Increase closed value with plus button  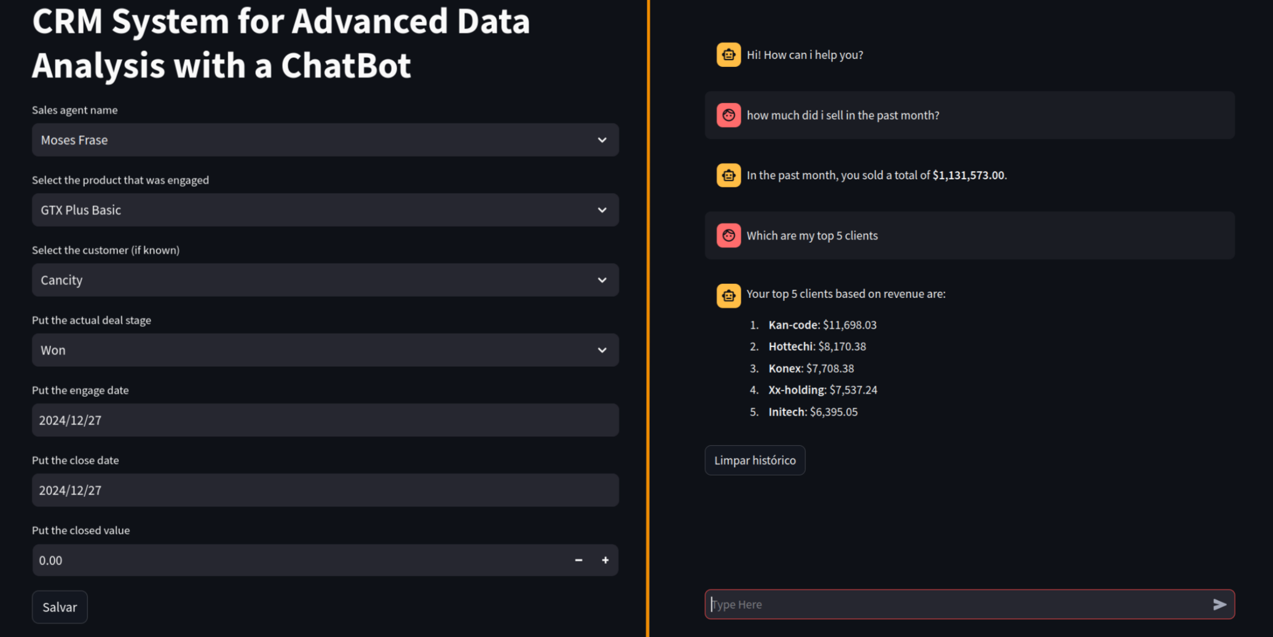(605, 560)
